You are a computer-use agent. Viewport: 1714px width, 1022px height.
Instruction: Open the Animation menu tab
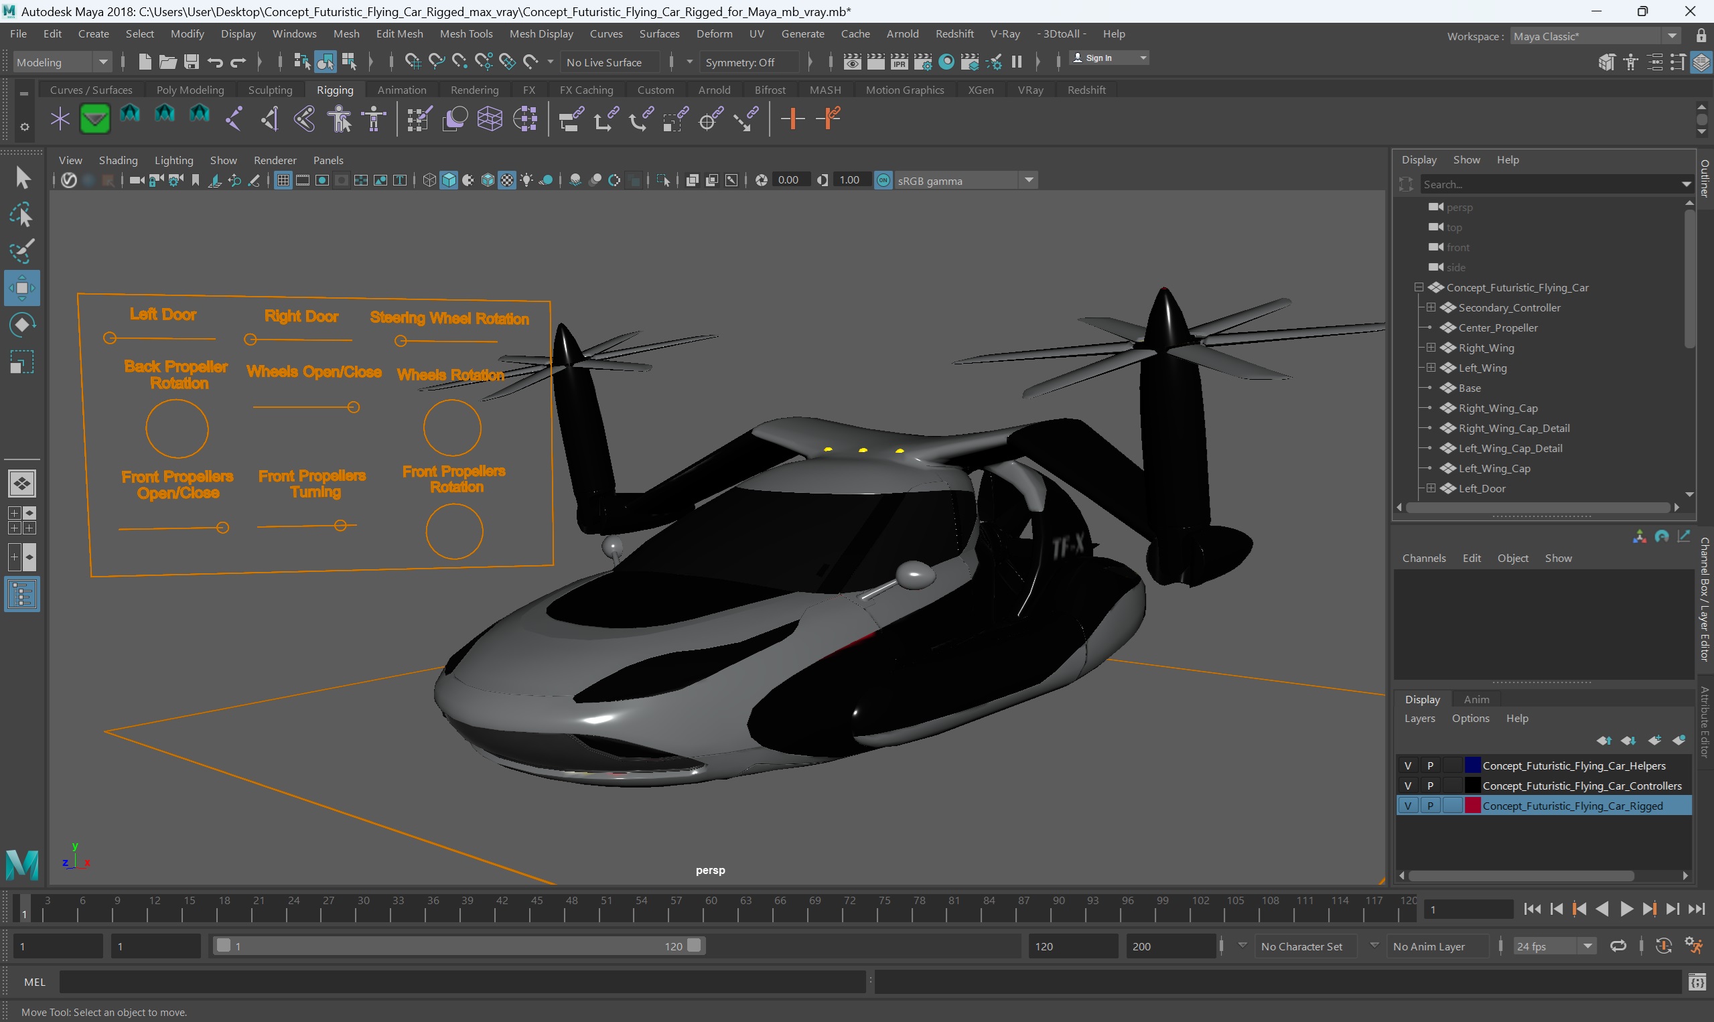click(401, 89)
